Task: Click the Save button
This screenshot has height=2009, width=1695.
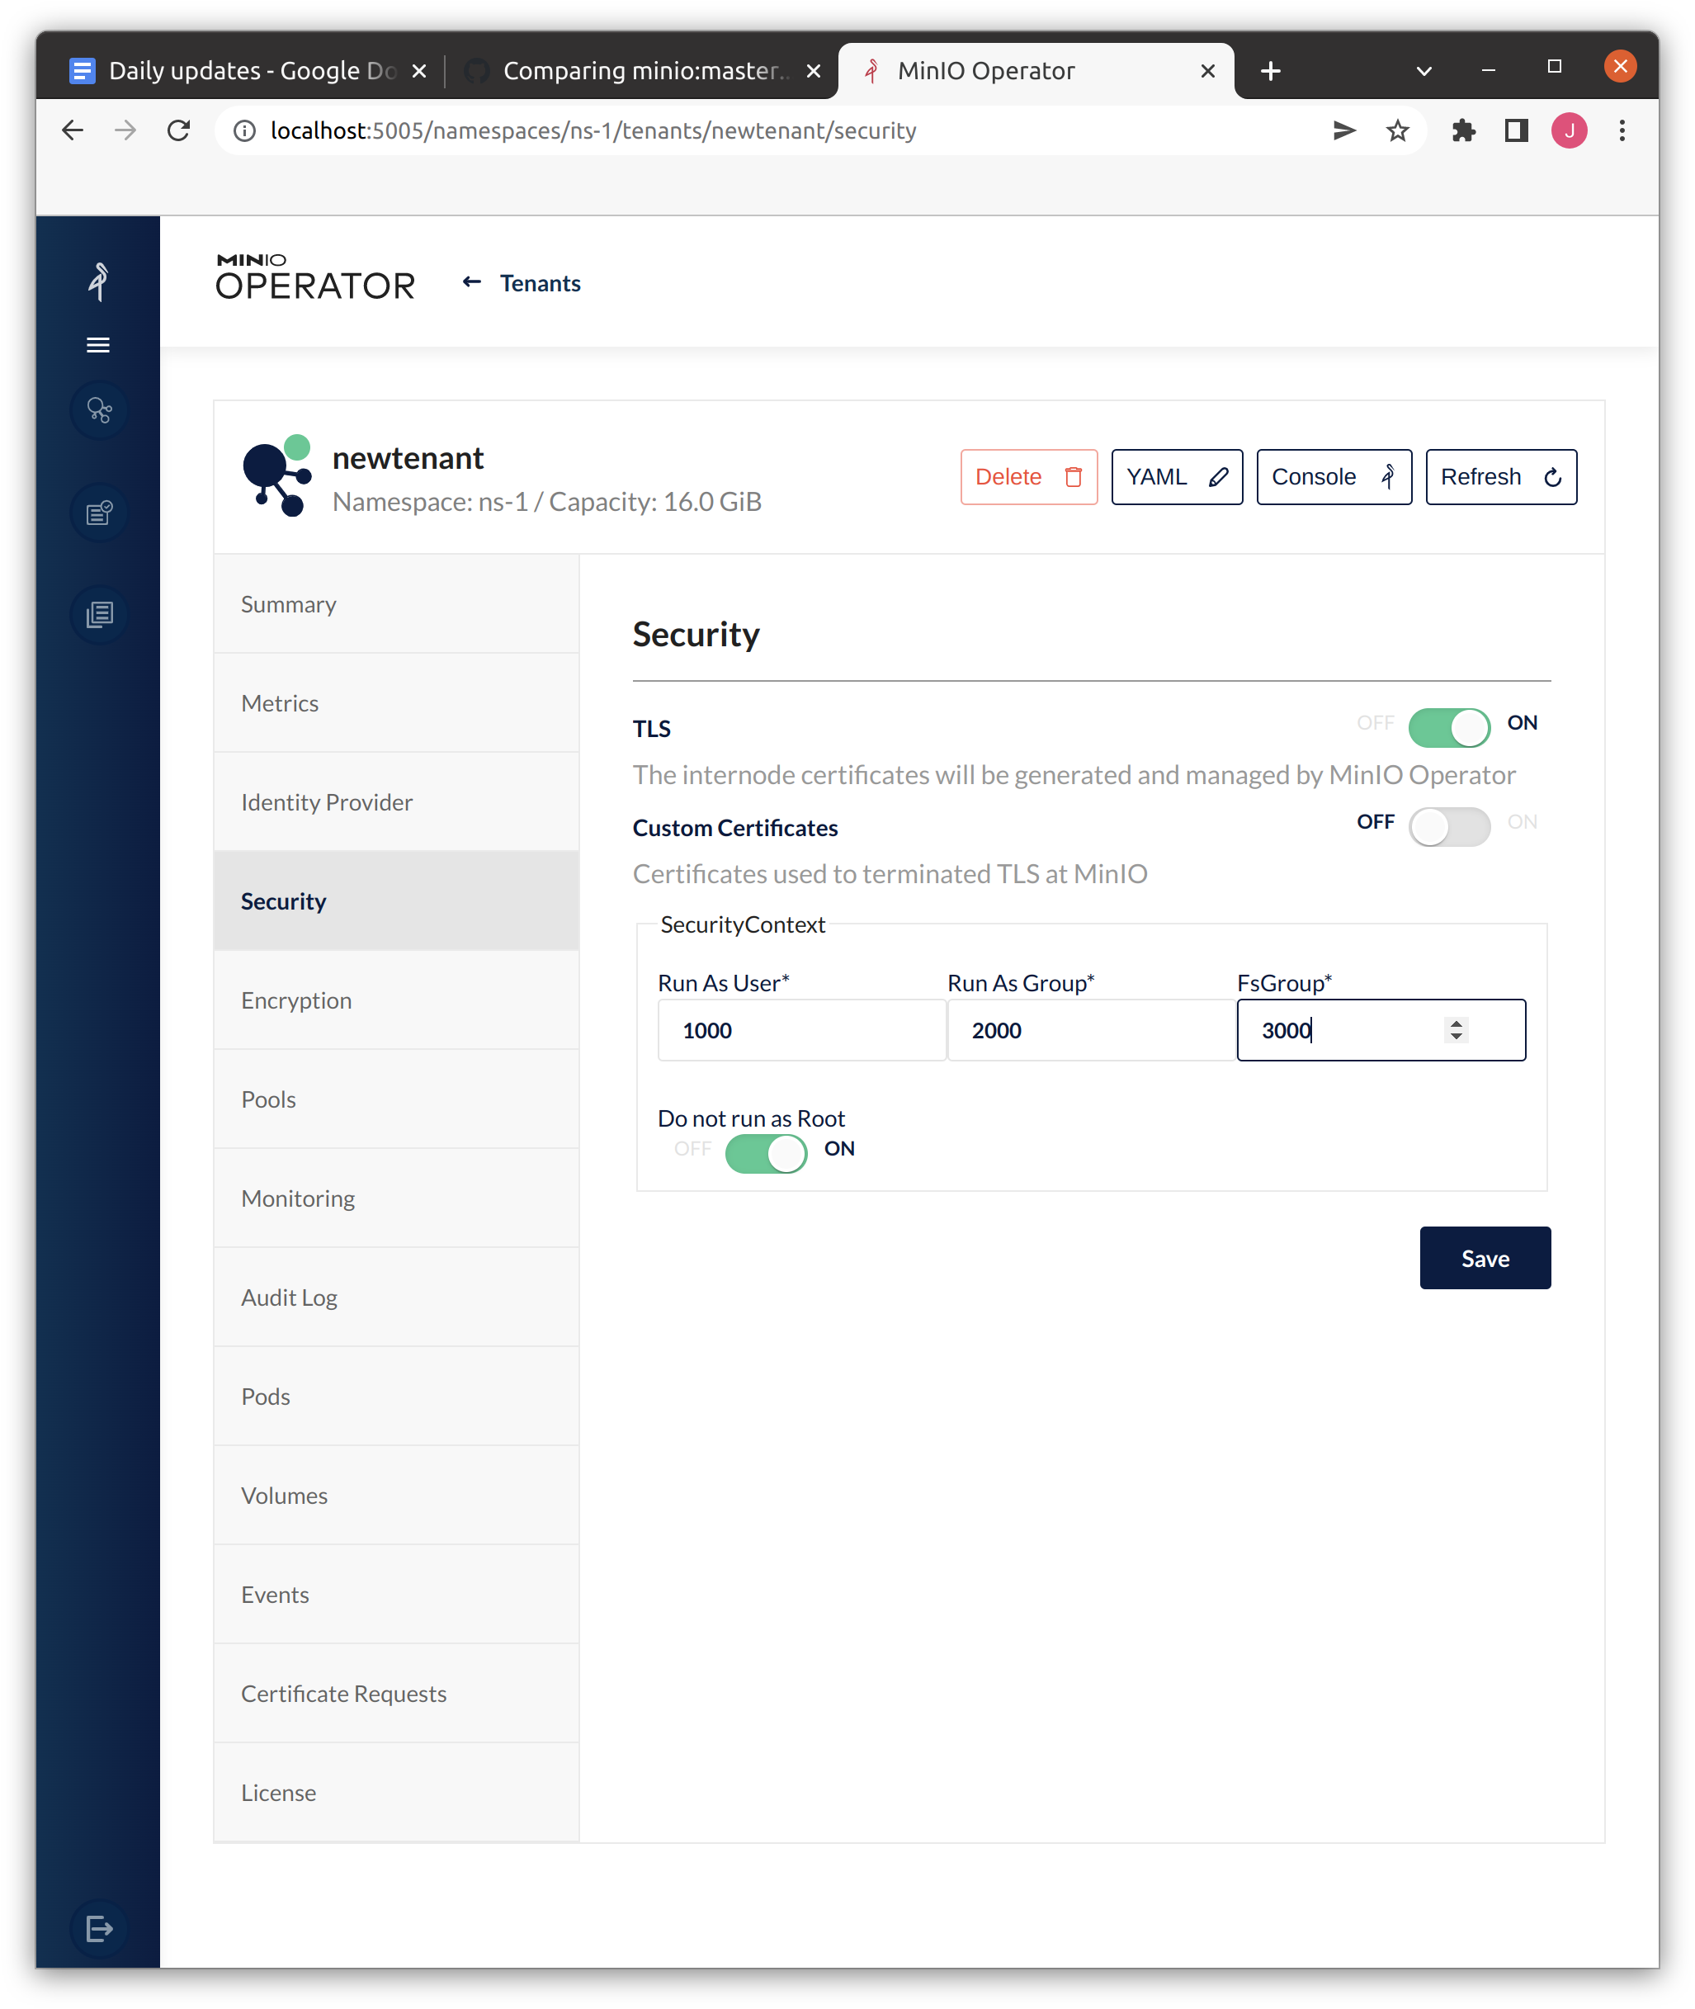Action: [x=1485, y=1258]
